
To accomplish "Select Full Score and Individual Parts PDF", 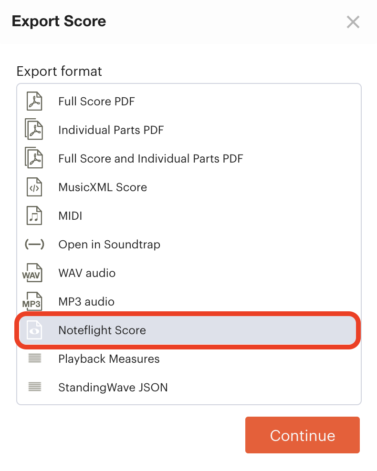I will 189,158.
